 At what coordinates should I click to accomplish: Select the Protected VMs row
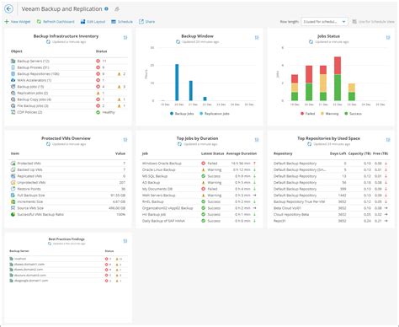tap(68, 163)
